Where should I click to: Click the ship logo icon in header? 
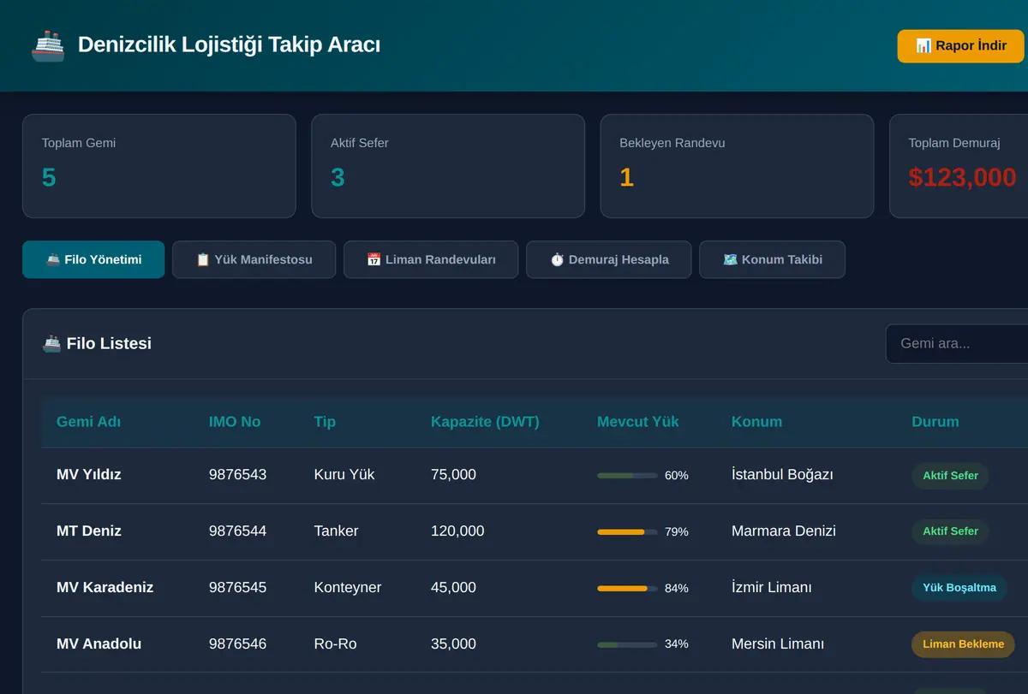pyautogui.click(x=48, y=45)
